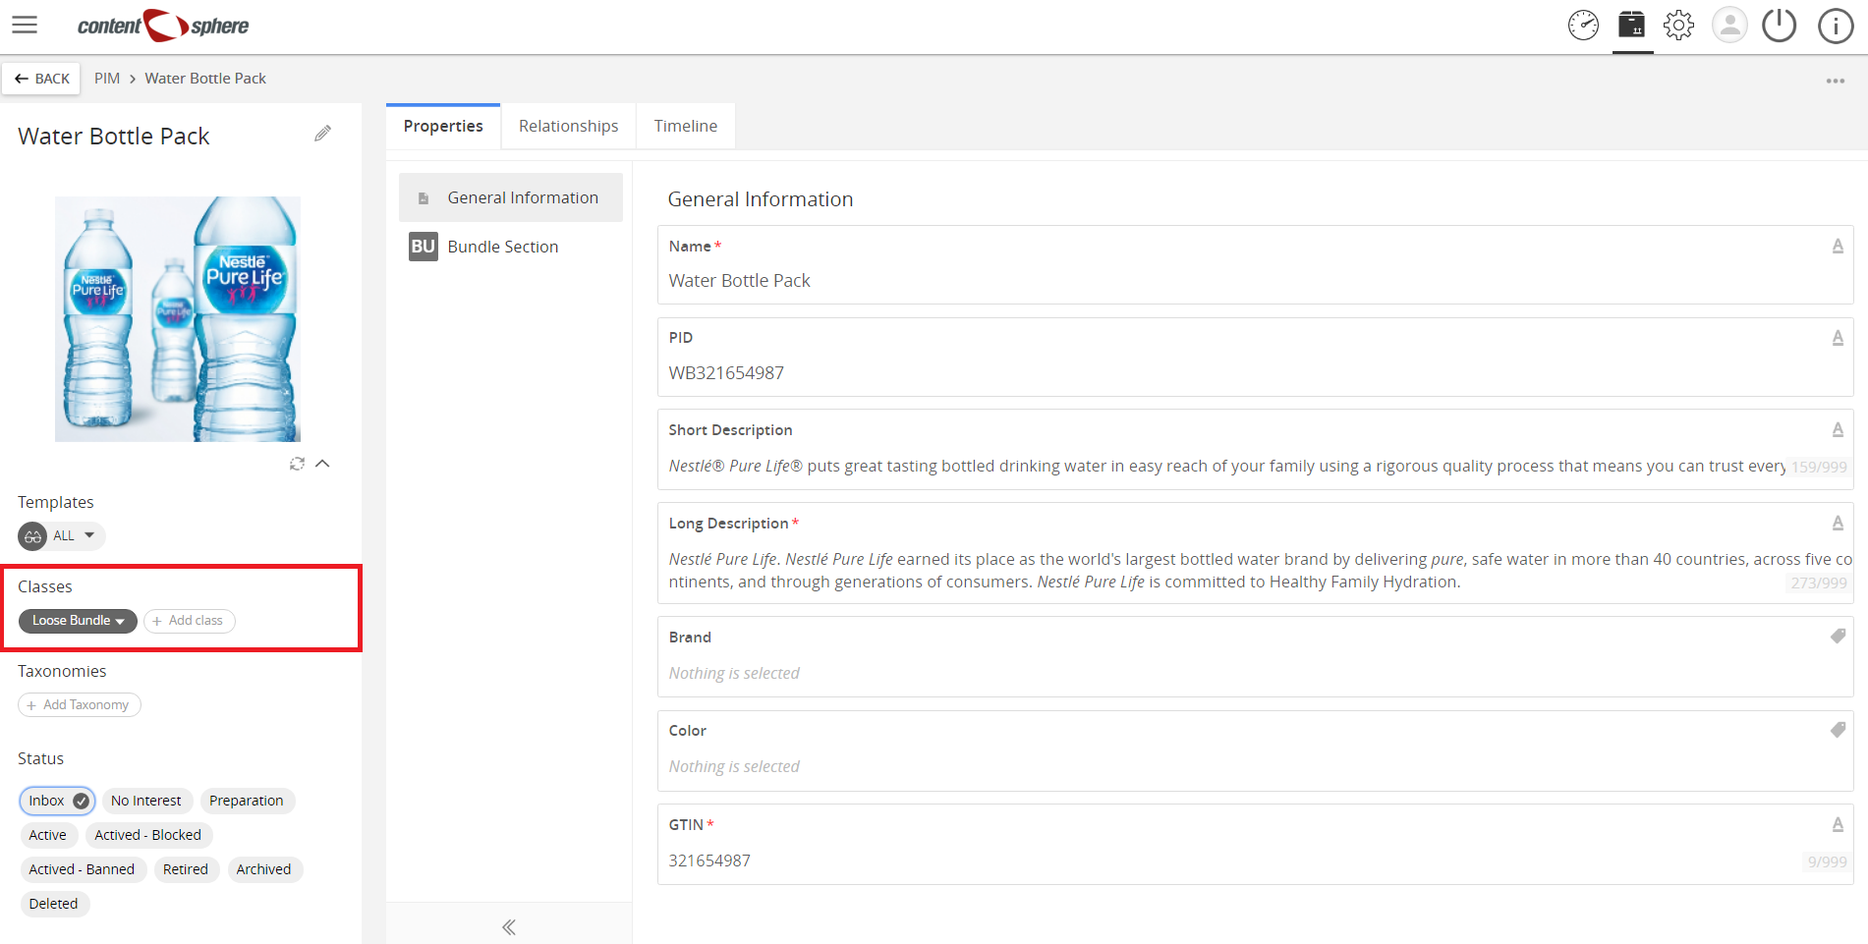Viewport: 1868px width, 944px height.
Task: Select the Retired status
Action: 186,869
